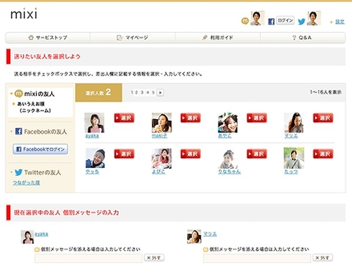Click the 選択人数 2 tab

point(99,93)
